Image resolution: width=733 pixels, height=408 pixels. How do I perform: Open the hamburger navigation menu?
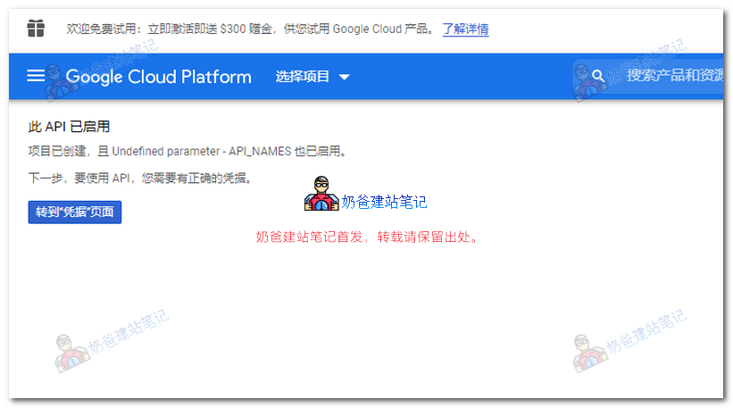(36, 76)
